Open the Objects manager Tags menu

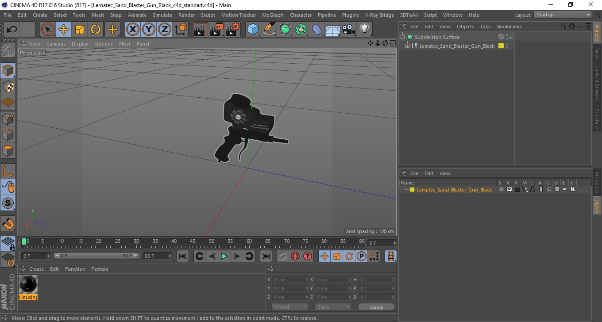tap(486, 27)
